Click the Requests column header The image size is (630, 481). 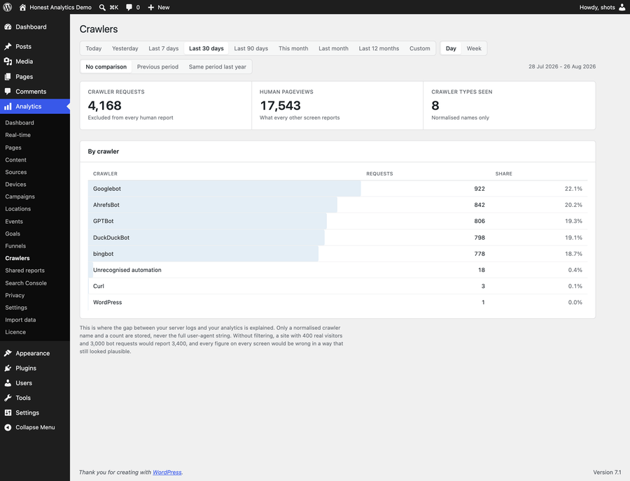coord(379,173)
